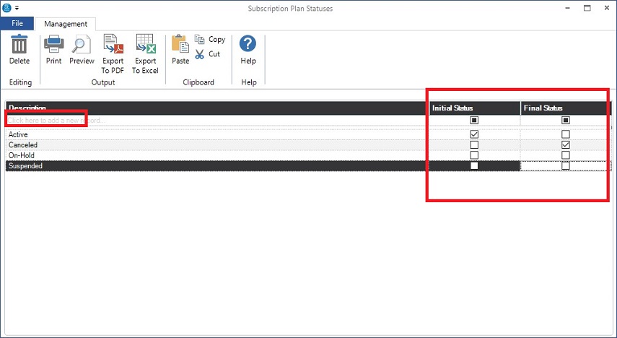This screenshot has height=338, width=617.
Task: Click the Paste clipboard icon
Action: (180, 45)
